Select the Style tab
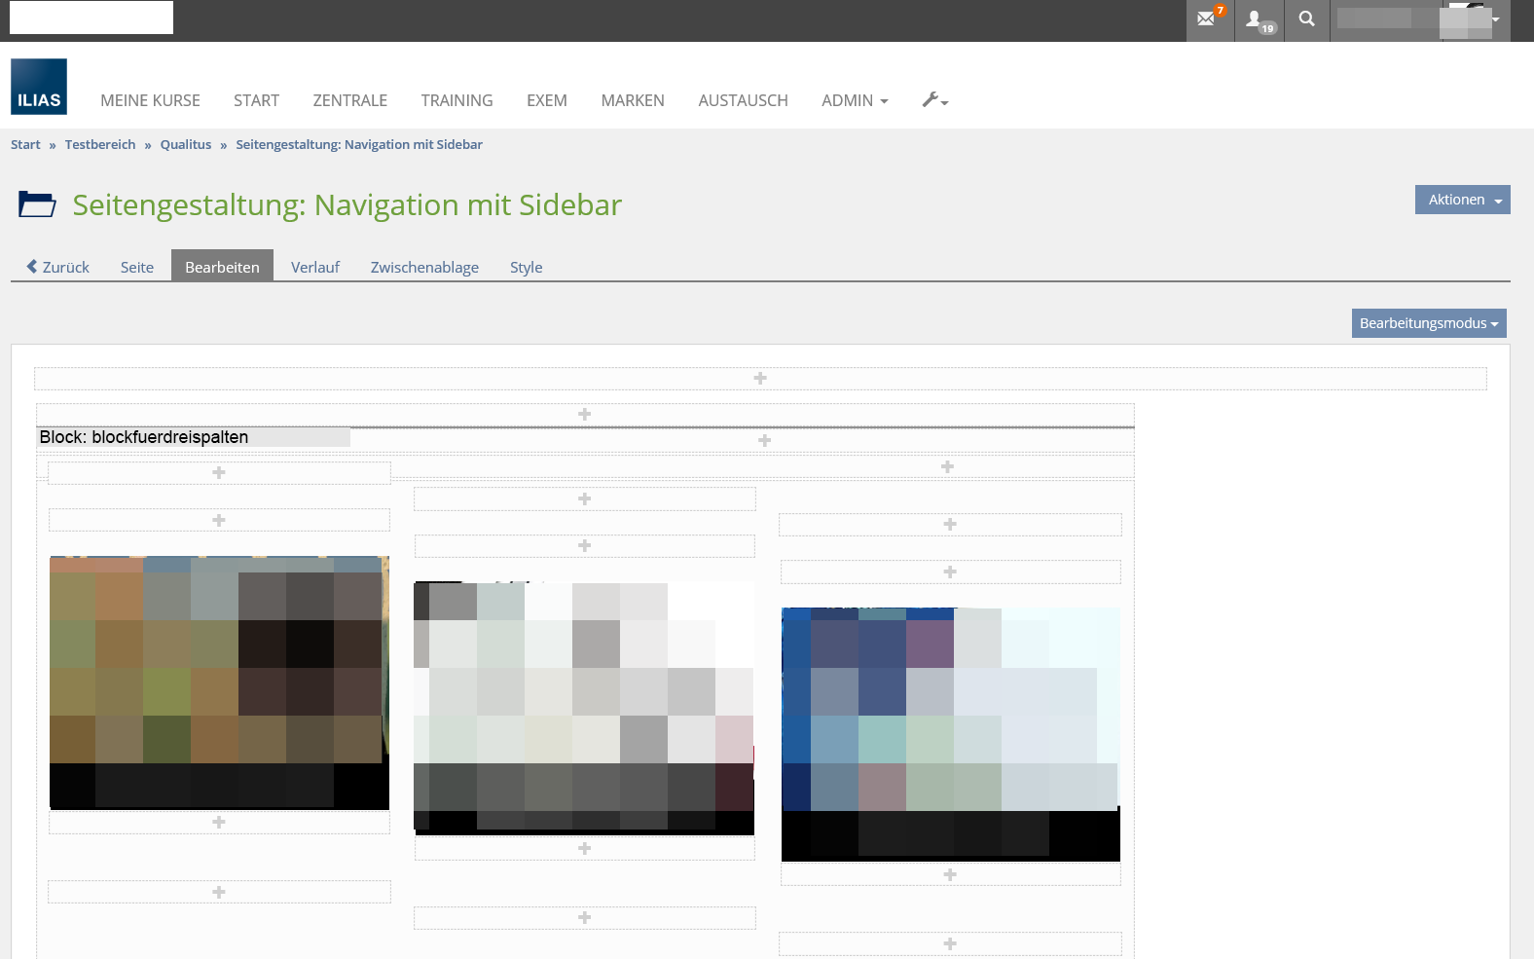This screenshot has width=1534, height=959. pos(526,267)
